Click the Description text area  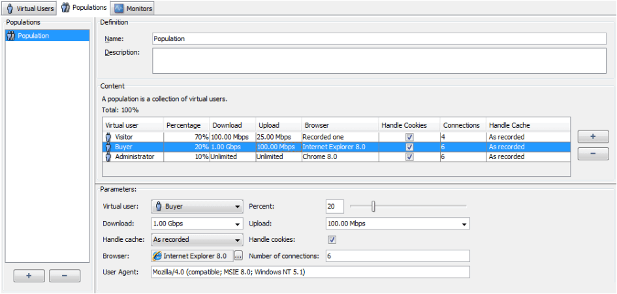379,61
